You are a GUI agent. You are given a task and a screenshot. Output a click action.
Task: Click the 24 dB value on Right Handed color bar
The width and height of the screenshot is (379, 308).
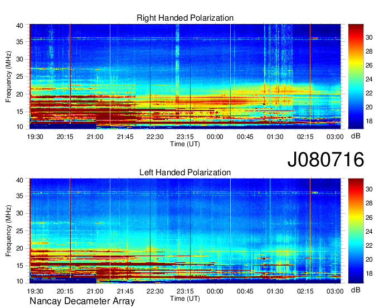369,79
